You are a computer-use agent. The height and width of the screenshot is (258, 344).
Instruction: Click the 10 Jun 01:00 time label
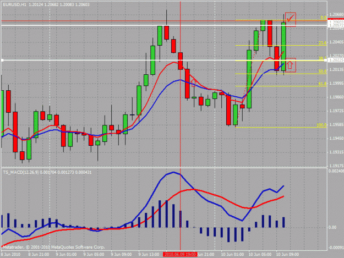(x=232, y=255)
